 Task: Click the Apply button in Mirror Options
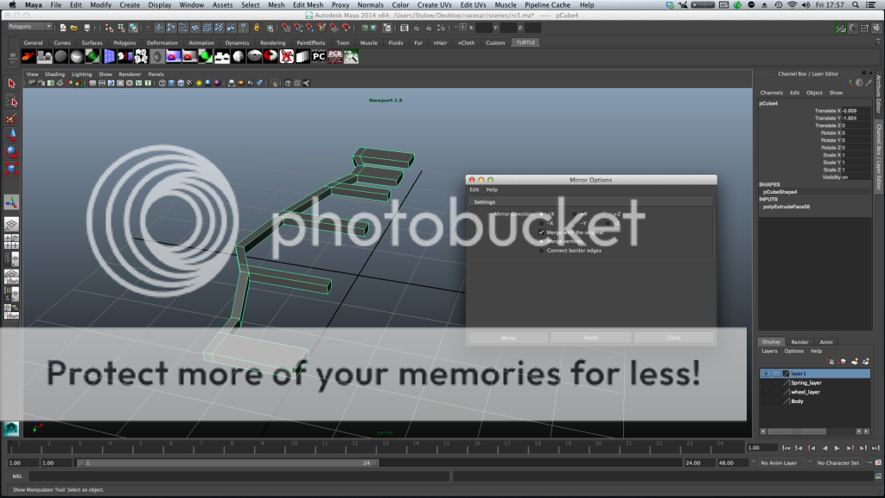[x=591, y=338]
